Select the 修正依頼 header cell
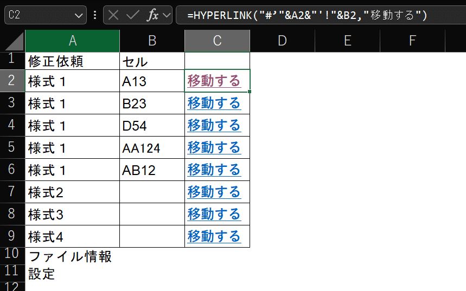Image resolution: width=466 pixels, height=291 pixels. [73, 61]
